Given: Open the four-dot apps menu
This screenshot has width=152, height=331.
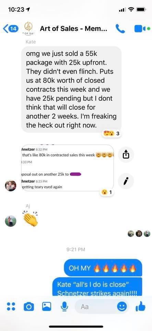Looking at the screenshot, I should tap(11, 306).
